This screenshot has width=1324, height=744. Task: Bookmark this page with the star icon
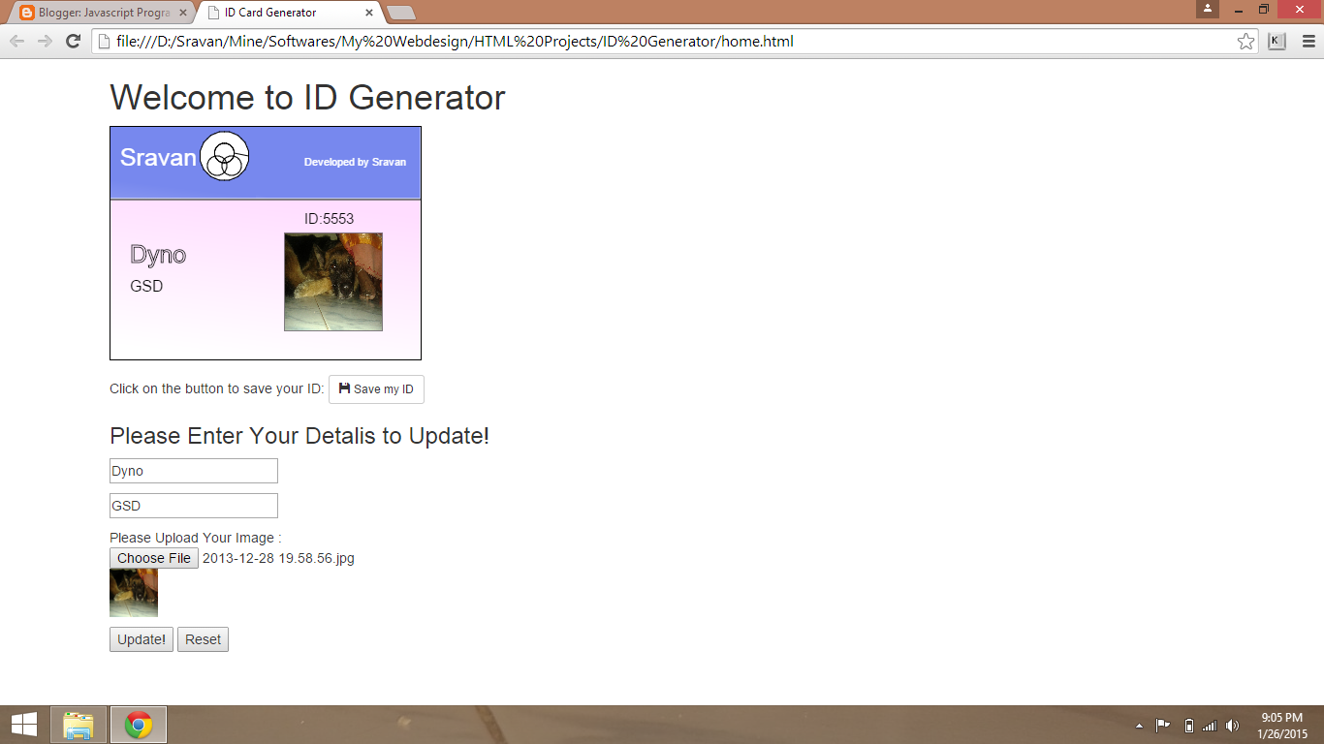[1245, 41]
